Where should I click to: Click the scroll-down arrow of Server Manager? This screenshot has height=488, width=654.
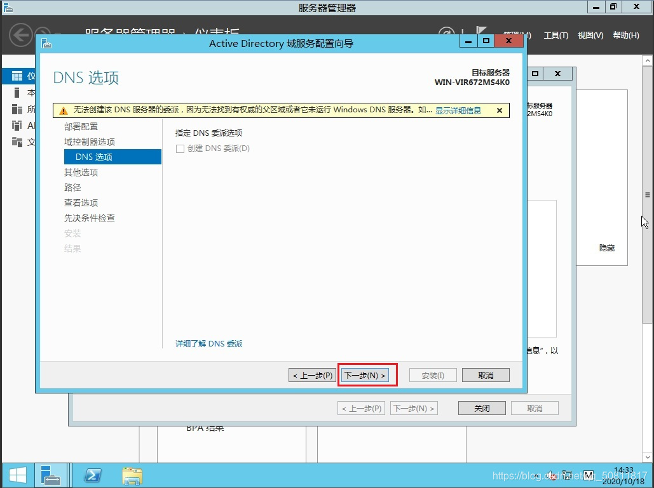click(647, 457)
